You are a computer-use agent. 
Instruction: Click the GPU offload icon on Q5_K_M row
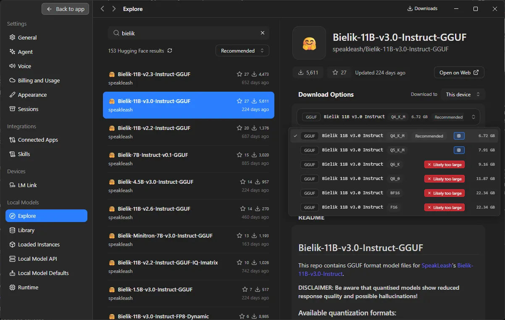point(459,150)
